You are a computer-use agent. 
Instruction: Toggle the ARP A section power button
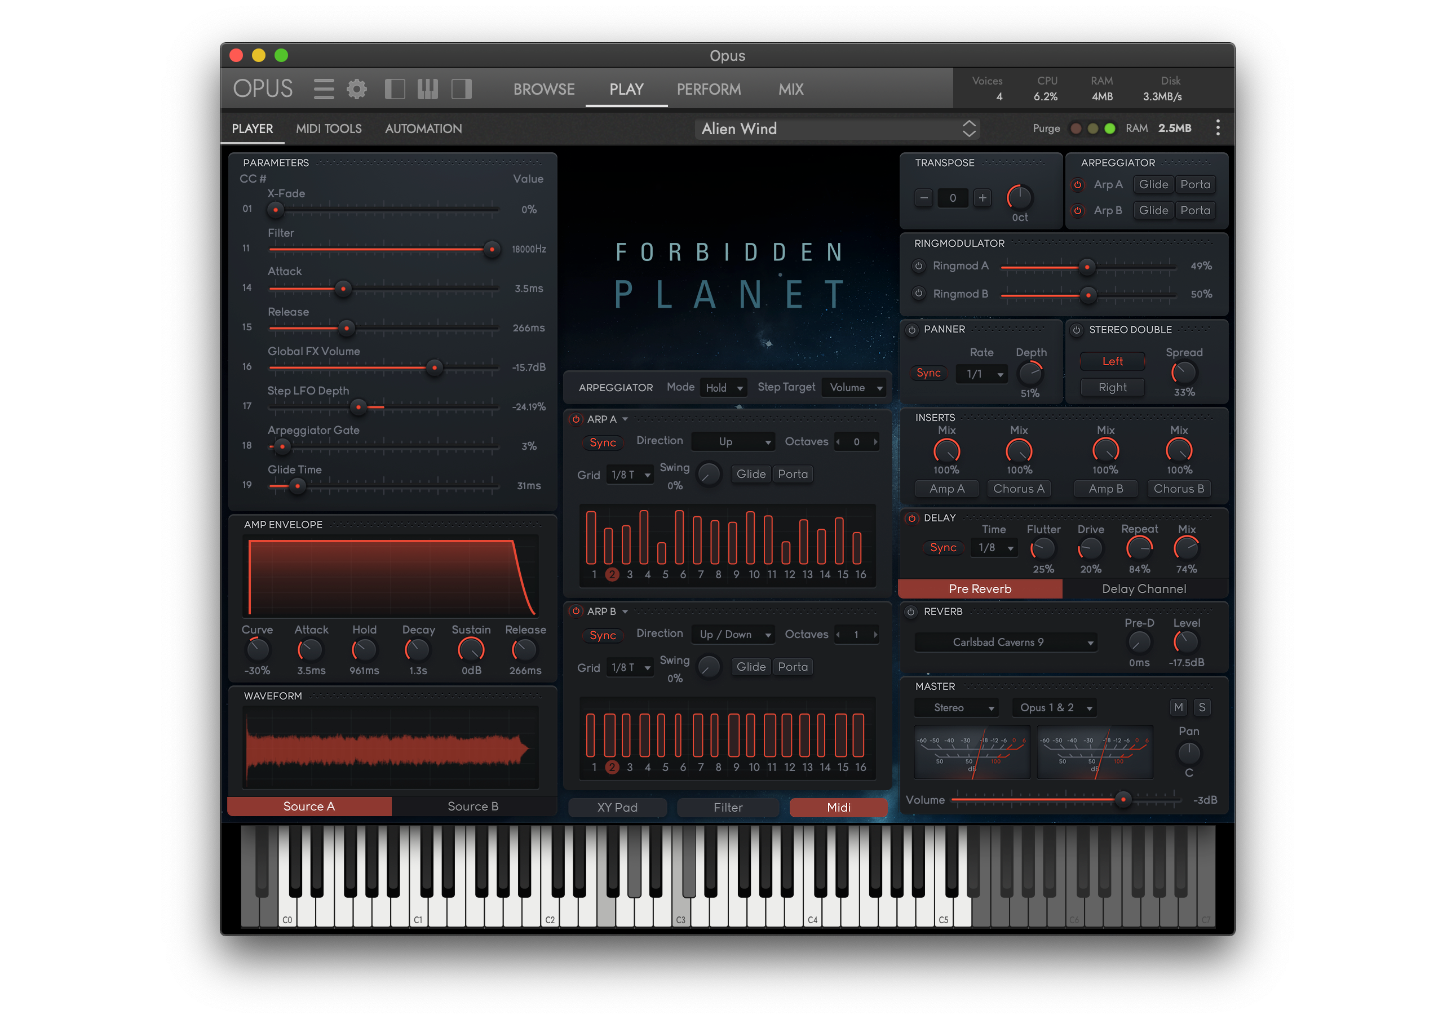point(576,419)
